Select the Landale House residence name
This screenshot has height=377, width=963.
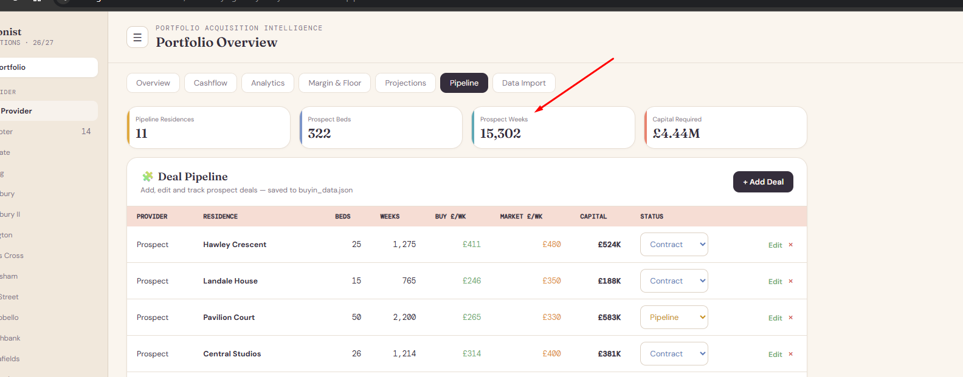(x=230, y=281)
